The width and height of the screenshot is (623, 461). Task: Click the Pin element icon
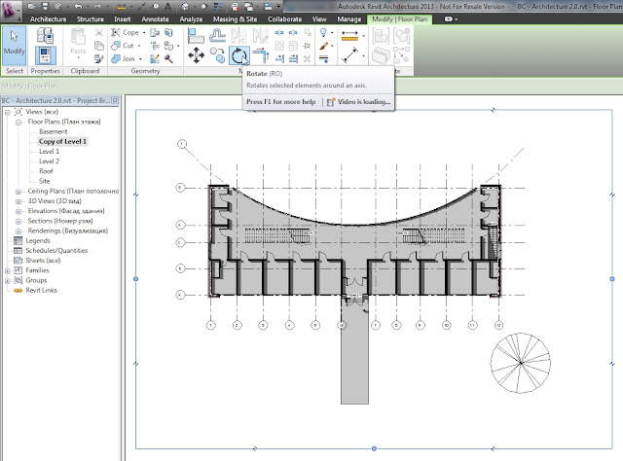point(307,46)
